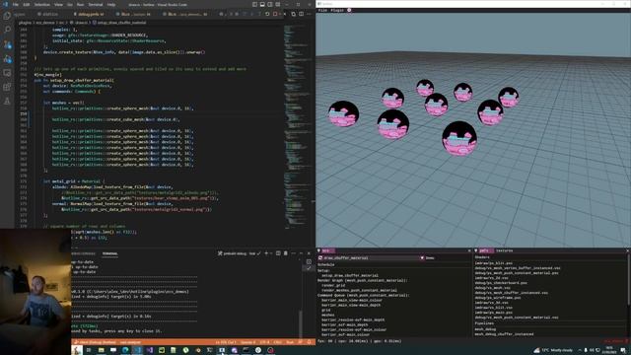This screenshot has height=355, width=631.
Task: Open Extensions view in VS Code activity bar
Action: tap(7, 87)
